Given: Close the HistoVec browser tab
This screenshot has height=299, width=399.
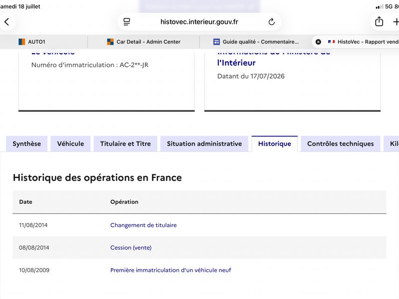Looking at the screenshot, I should (x=318, y=42).
